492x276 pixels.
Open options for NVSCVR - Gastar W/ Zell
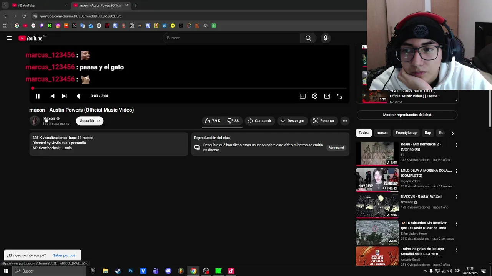(x=457, y=197)
